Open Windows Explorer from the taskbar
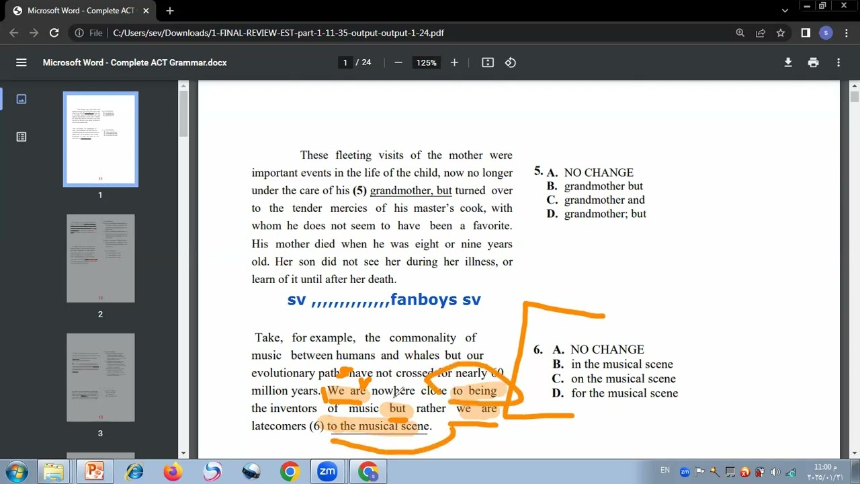The image size is (860, 484). (x=54, y=472)
